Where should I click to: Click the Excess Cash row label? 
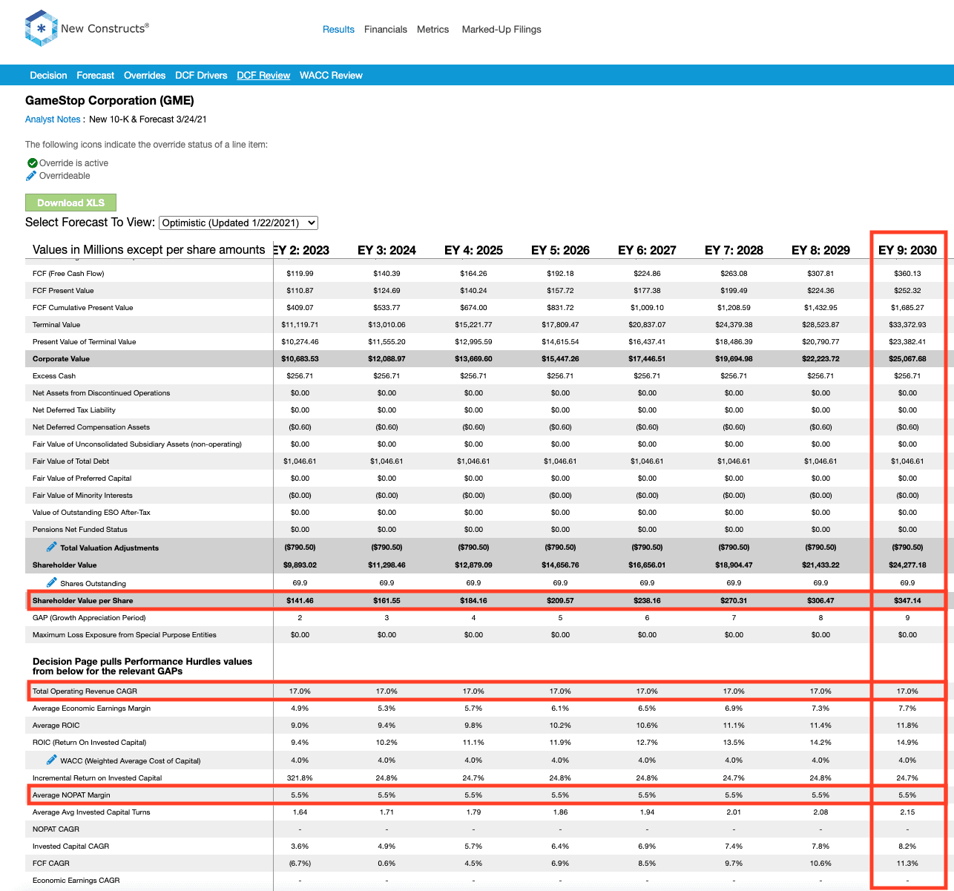coord(54,376)
